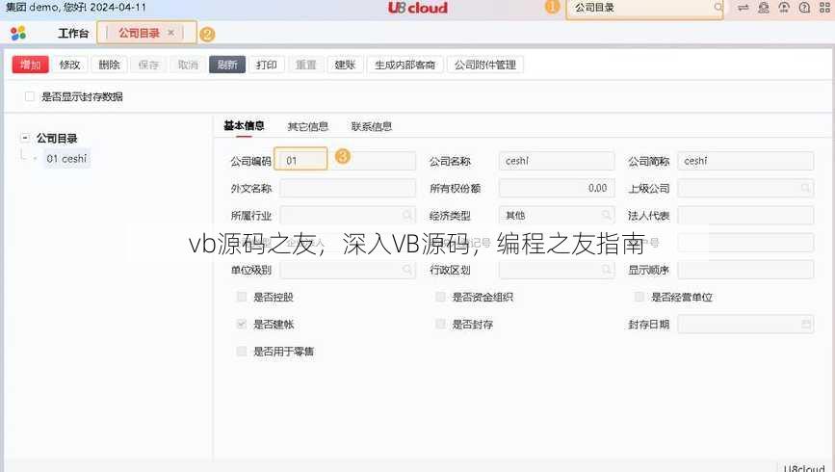This screenshot has width=835, height=472.
Task: Click the 打印 button
Action: [x=267, y=65]
